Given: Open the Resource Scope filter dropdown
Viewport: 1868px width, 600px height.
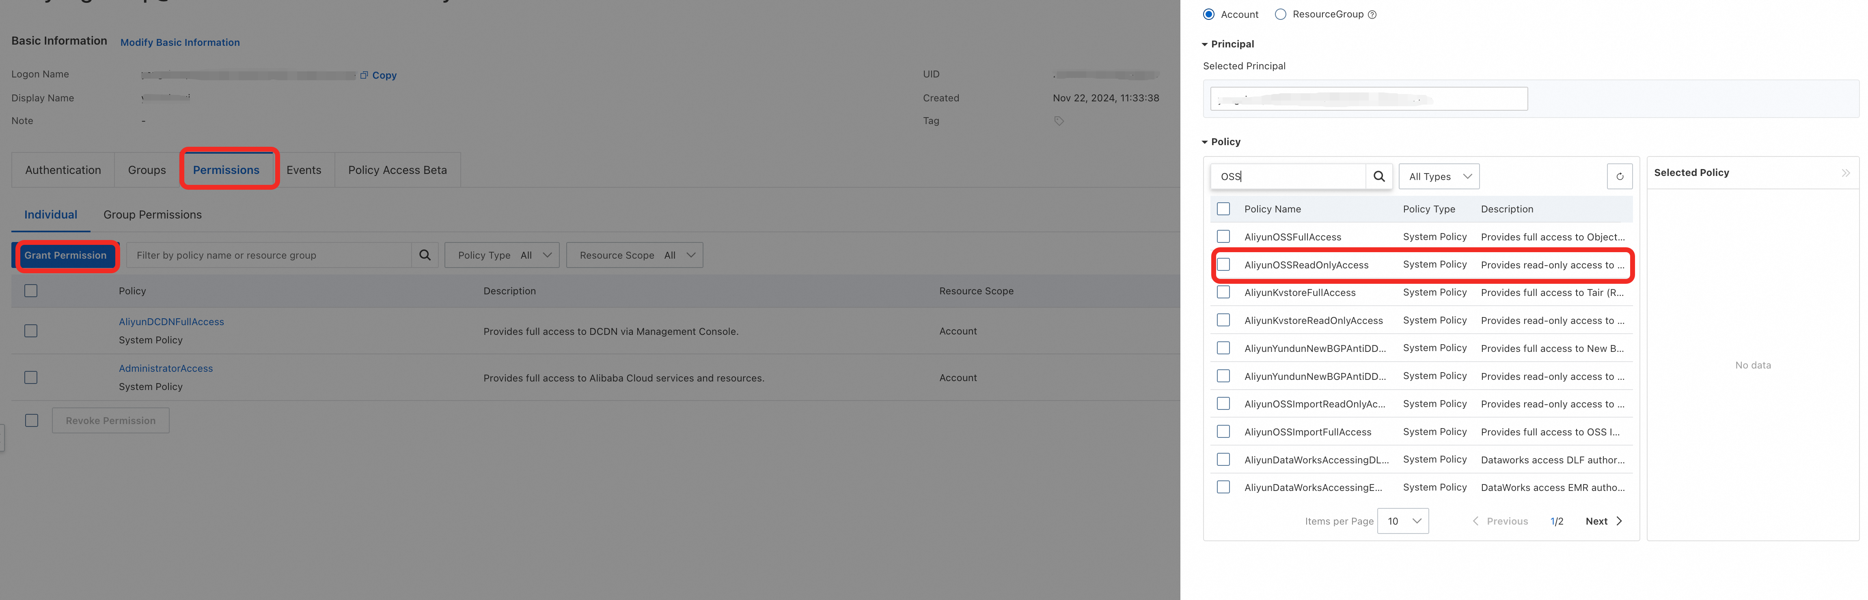Looking at the screenshot, I should point(634,255).
